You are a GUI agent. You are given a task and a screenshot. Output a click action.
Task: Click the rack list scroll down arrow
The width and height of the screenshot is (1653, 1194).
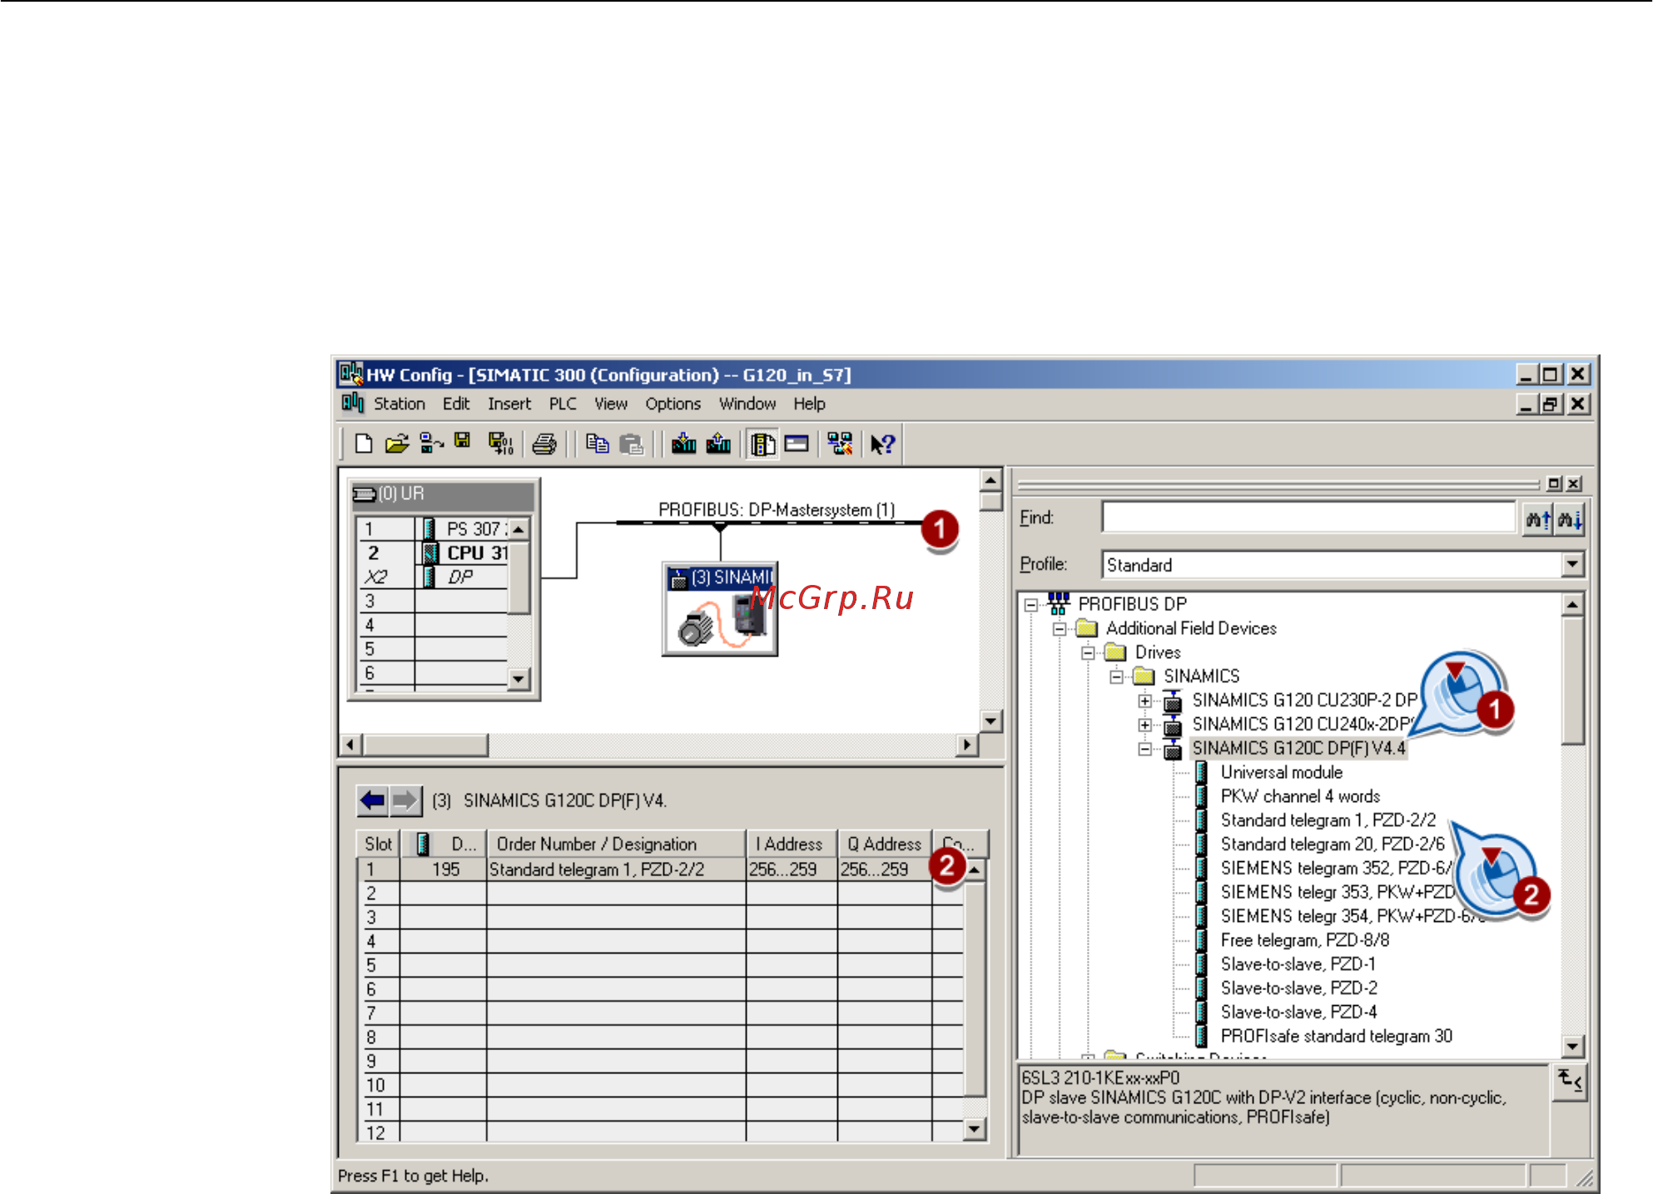coord(519,678)
